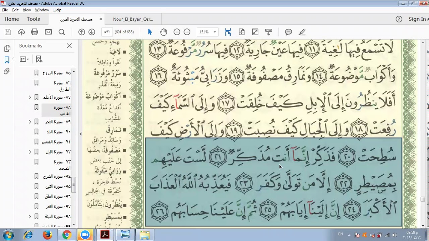Activate the Selection arrow tool
Screen dimensions: 429x241
click(150, 32)
